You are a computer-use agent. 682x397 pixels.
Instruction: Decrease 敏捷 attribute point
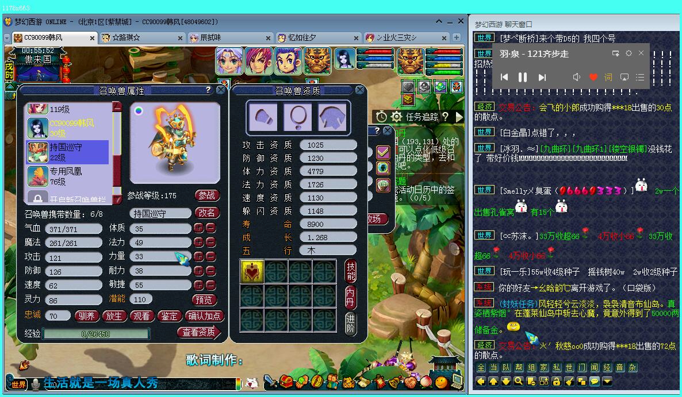[x=210, y=285]
